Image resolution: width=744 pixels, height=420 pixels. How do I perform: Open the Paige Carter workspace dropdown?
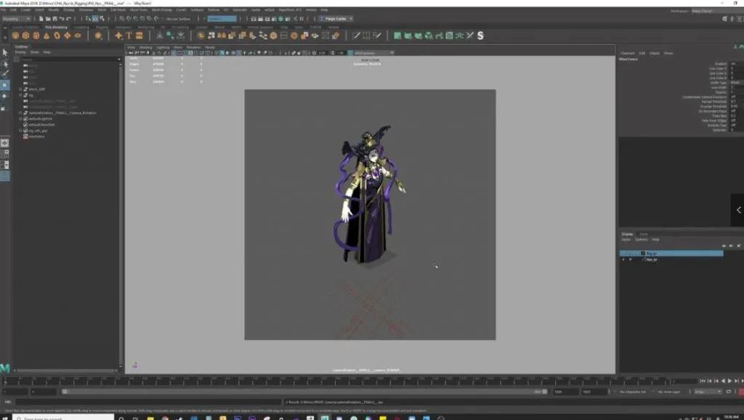tap(339, 18)
